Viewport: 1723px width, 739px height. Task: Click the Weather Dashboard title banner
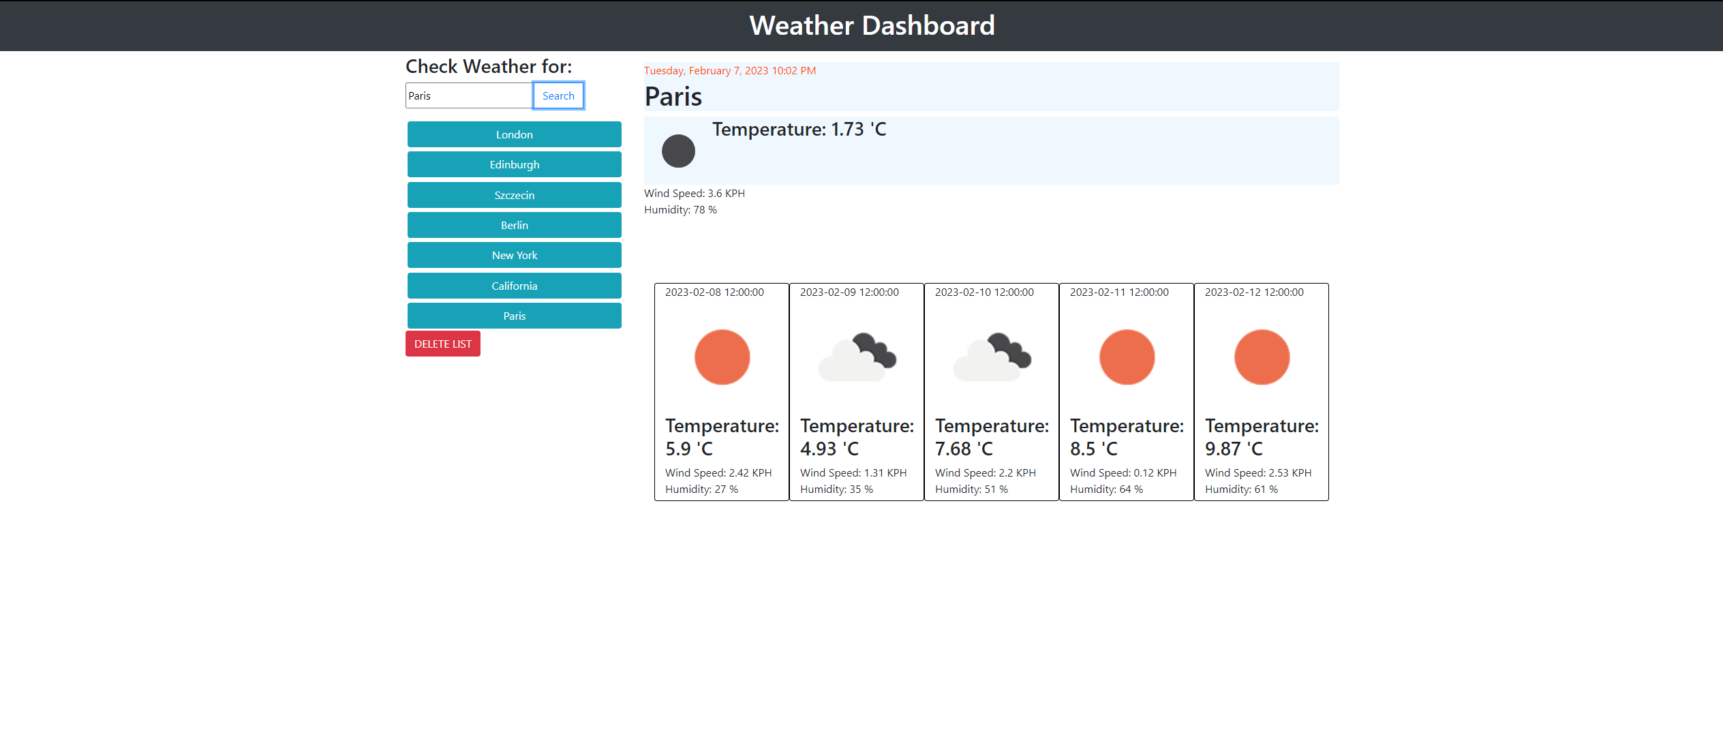click(x=861, y=26)
